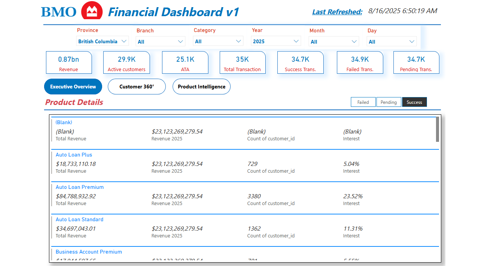Enable the Failed transactions filter
Viewport: 485px width, 266px height.
363,102
